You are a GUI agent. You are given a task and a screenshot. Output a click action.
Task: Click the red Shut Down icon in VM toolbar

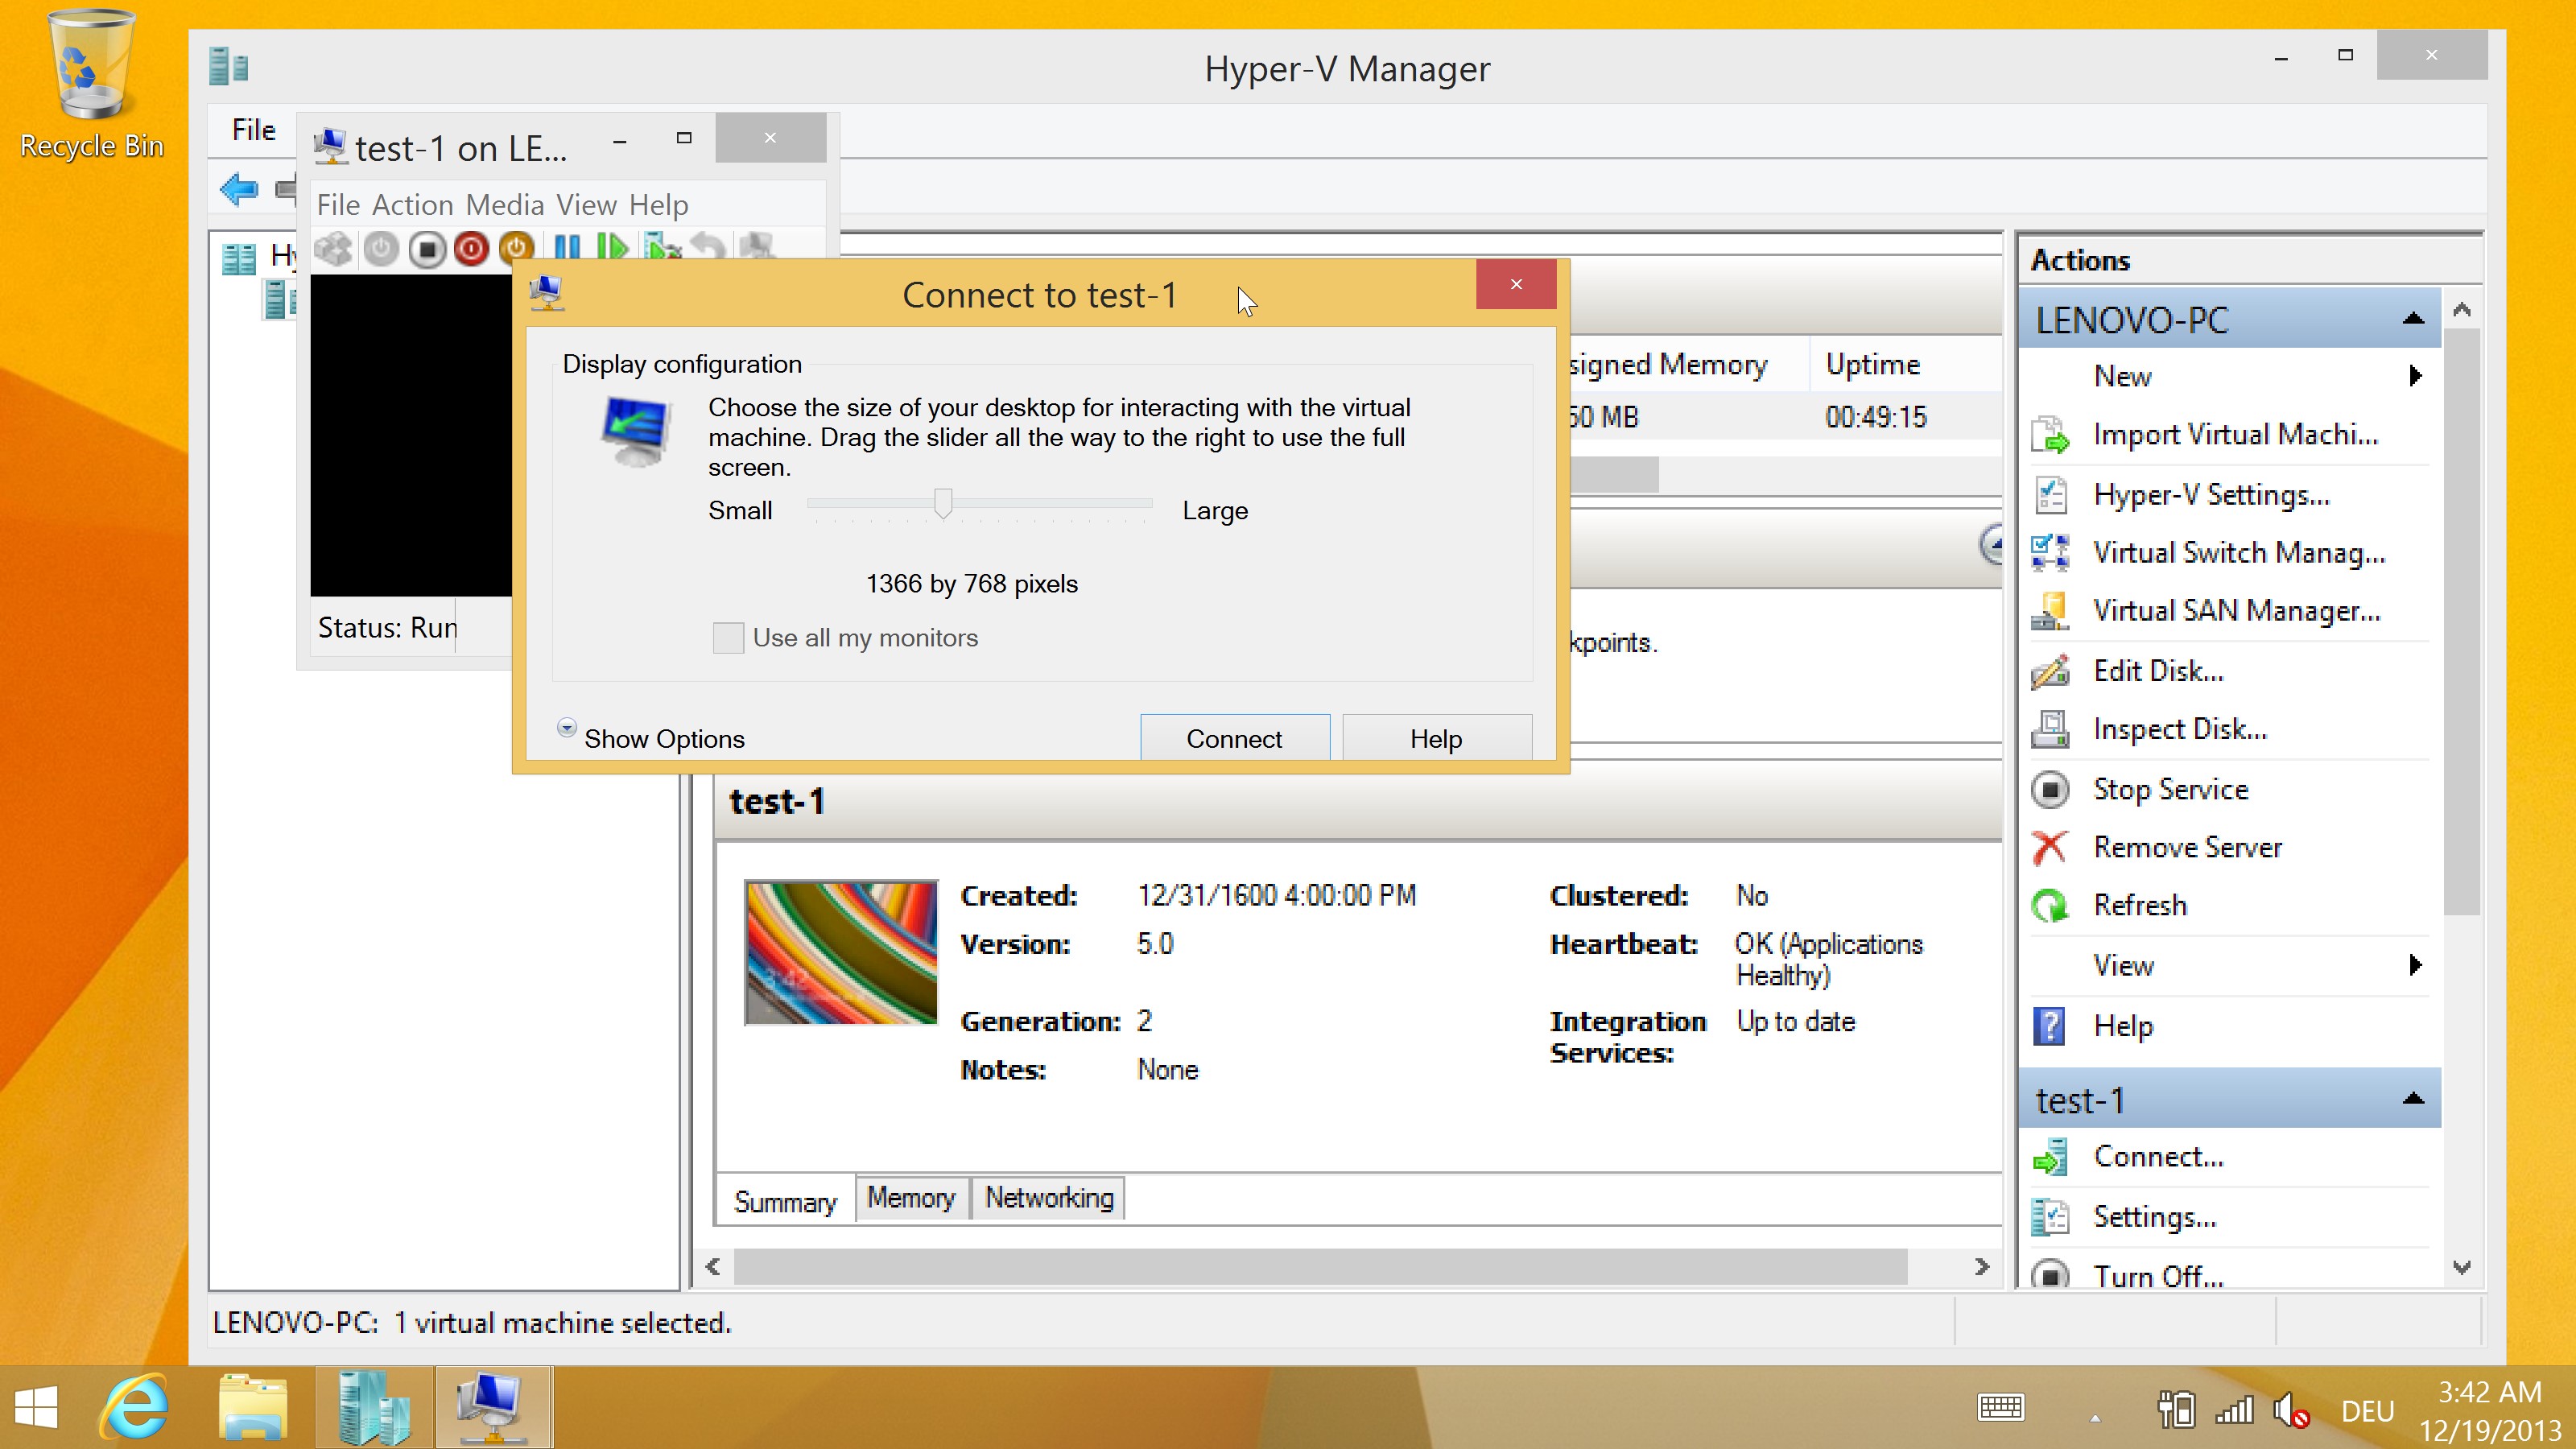click(471, 248)
